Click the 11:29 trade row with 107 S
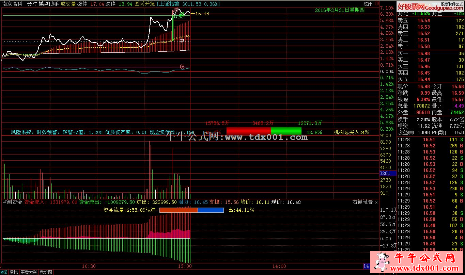Viewport: 465px width, 275px height. (x=431, y=225)
